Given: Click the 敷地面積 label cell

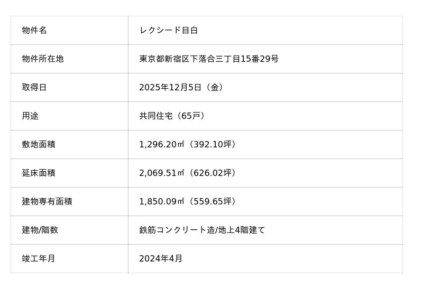Looking at the screenshot, I should (x=39, y=145).
